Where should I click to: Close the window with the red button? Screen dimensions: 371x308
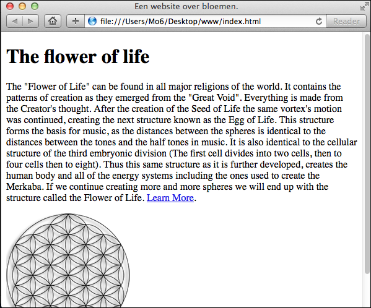click(x=10, y=6)
